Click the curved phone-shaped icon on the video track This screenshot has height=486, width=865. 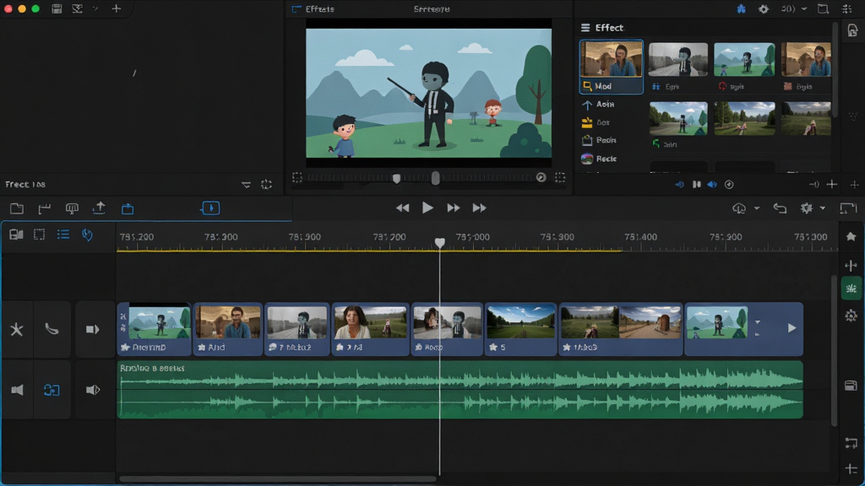point(52,330)
